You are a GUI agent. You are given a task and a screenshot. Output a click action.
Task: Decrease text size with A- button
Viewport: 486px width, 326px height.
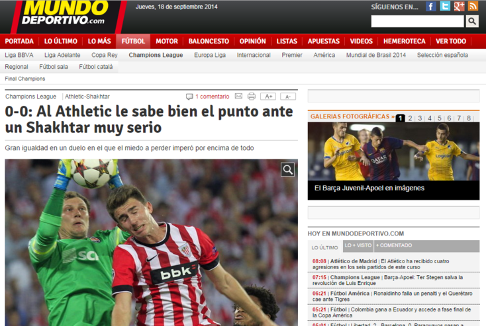288,97
